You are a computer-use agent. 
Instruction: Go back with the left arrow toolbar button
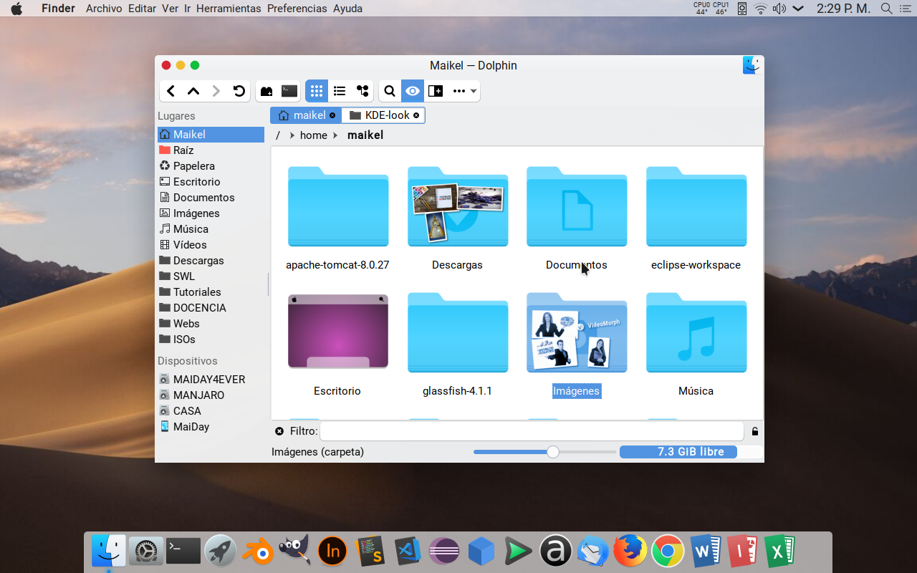point(171,91)
